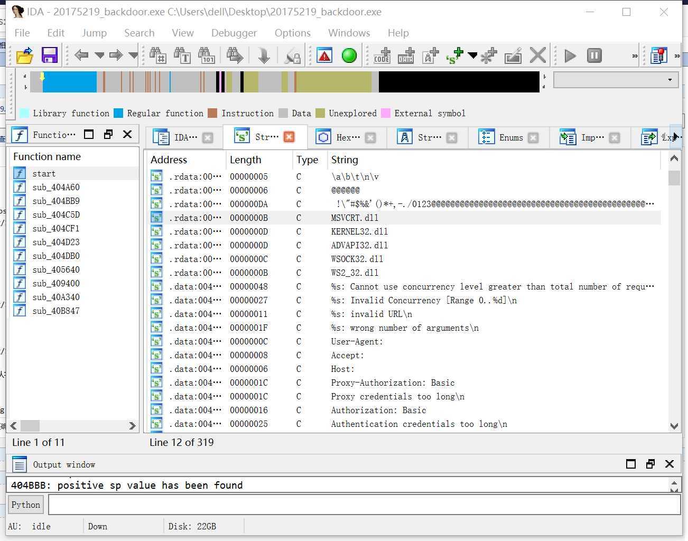Search for byte sequence binoculars icon
This screenshot has height=541, width=688.
[x=206, y=55]
